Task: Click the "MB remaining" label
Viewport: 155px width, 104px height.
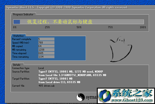Action: 19,50
